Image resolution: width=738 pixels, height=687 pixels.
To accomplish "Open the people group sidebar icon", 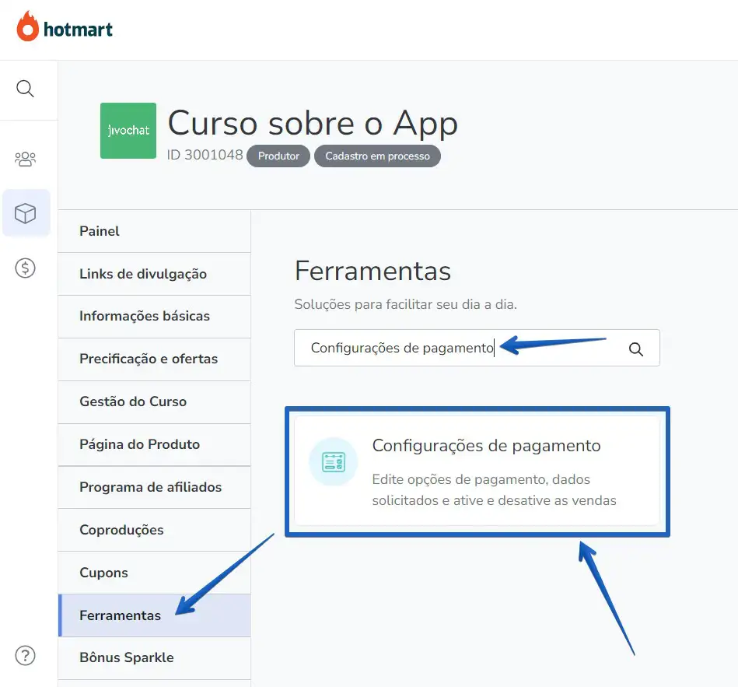I will coord(26,159).
